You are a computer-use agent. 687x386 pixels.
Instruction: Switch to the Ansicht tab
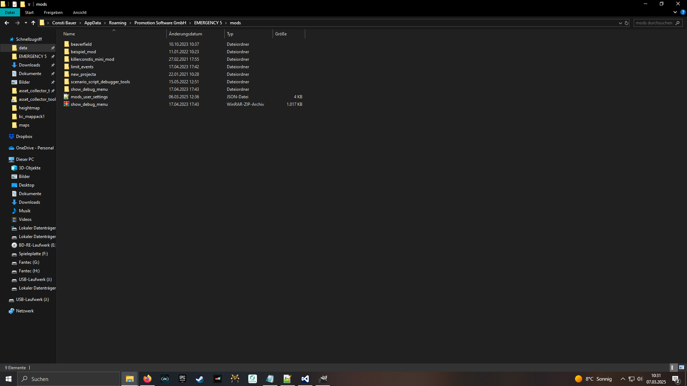tap(79, 13)
